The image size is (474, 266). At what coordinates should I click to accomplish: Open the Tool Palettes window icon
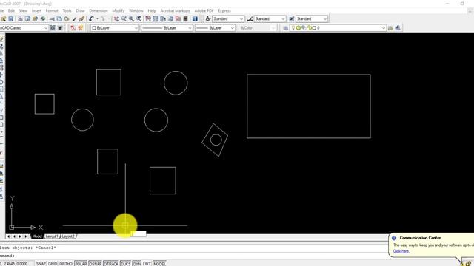163,18
